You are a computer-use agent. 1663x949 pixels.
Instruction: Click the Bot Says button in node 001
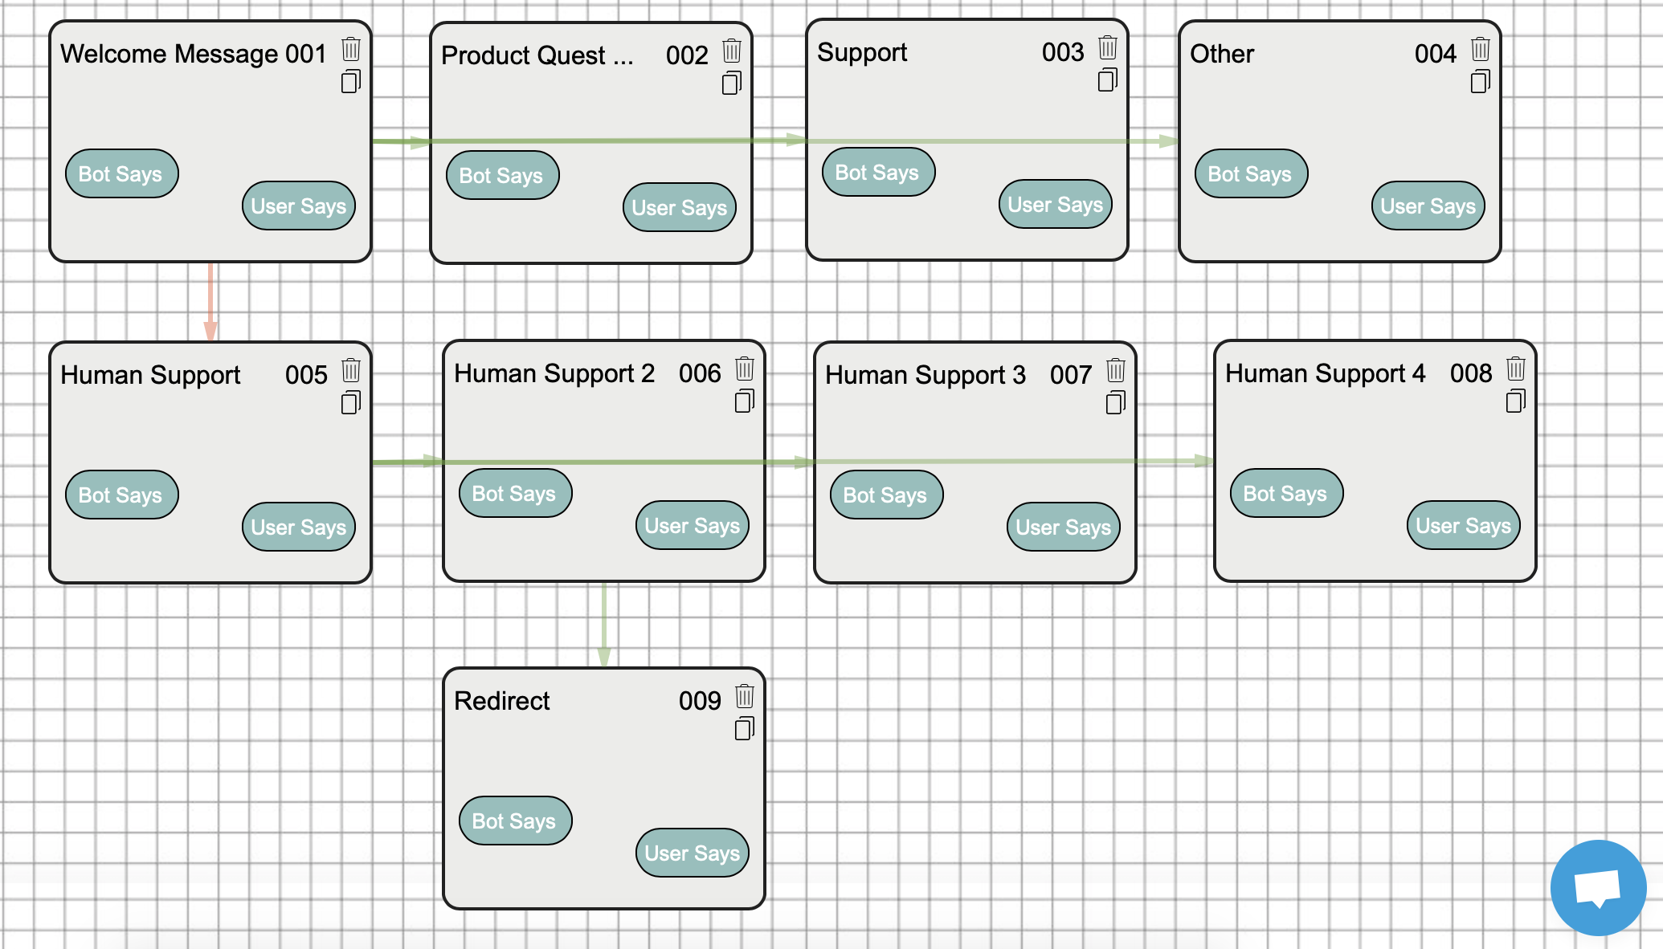coord(121,173)
